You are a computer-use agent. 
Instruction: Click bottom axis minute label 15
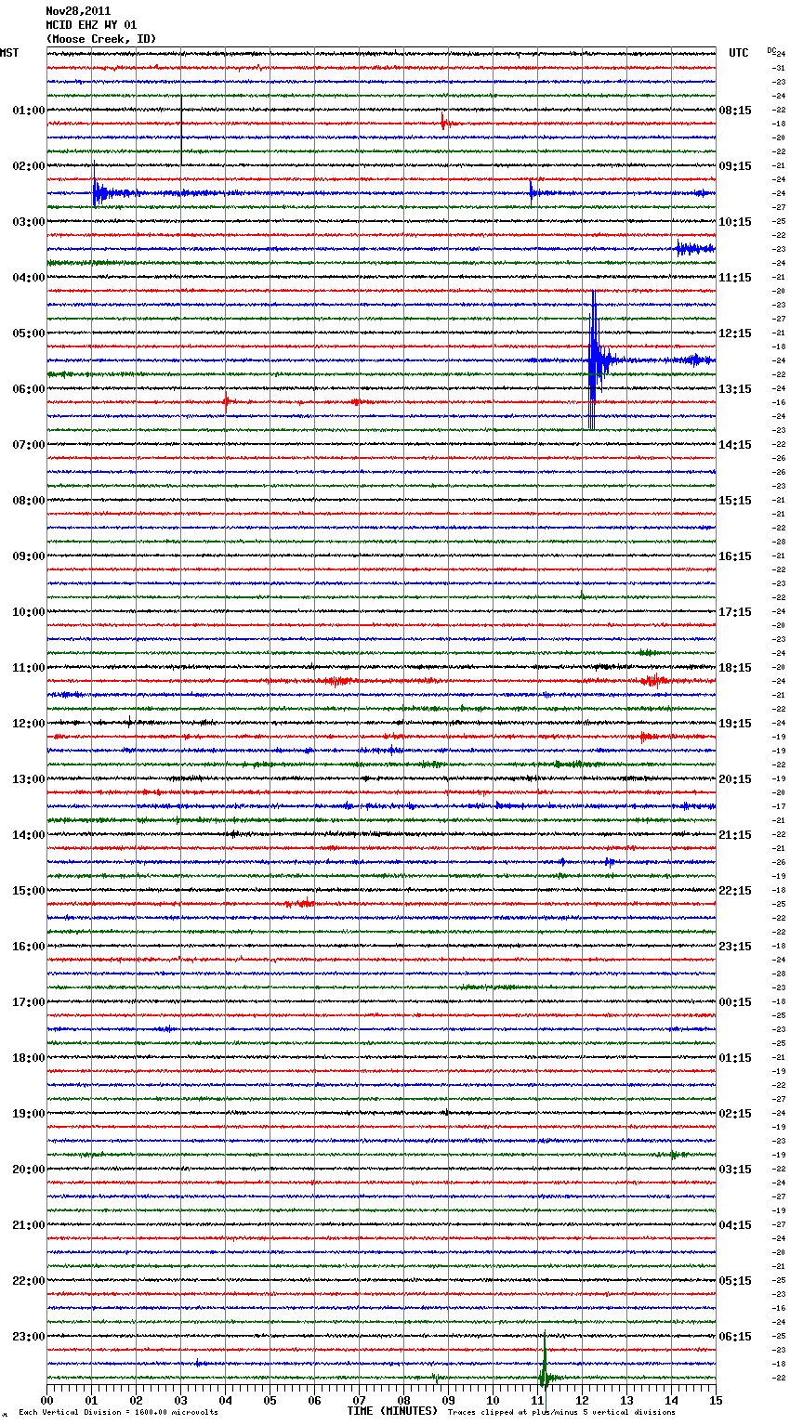click(x=716, y=1400)
